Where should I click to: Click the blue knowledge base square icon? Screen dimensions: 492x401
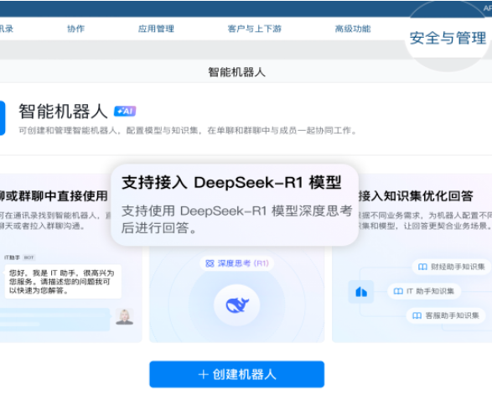coord(361,292)
